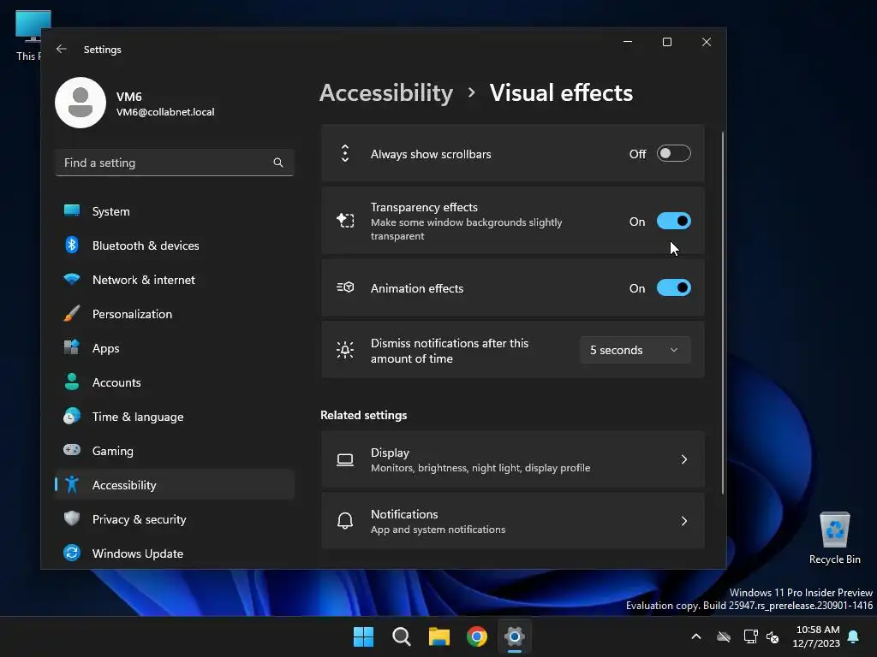
Task: Click the Time & language clock icon
Action: pyautogui.click(x=72, y=416)
